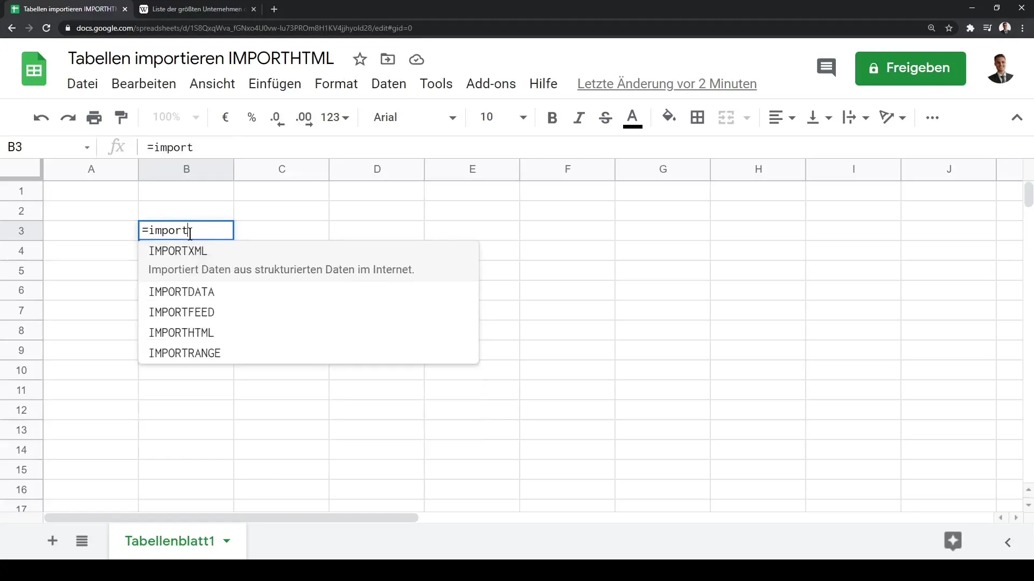This screenshot has width=1034, height=581.
Task: Toggle bold formatting
Action: 552,117
